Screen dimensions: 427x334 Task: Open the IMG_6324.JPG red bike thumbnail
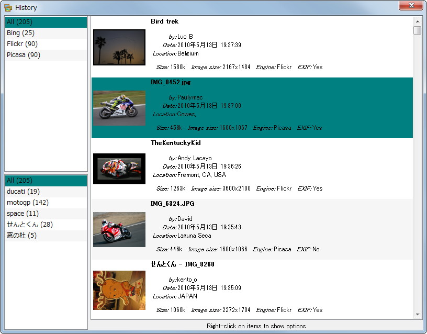[x=119, y=230]
